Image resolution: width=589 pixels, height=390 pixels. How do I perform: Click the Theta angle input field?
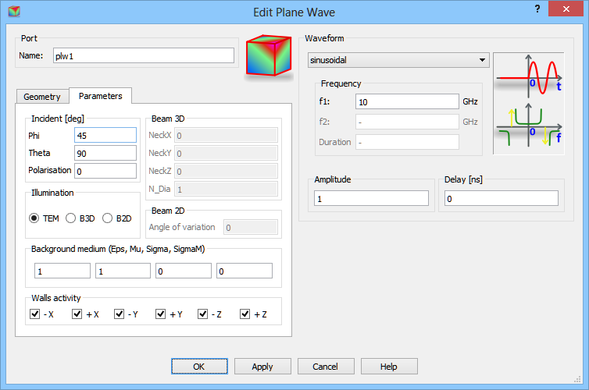coord(105,153)
